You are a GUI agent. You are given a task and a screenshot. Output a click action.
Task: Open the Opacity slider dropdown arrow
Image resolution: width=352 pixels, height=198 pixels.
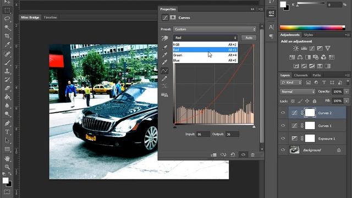(x=347, y=92)
